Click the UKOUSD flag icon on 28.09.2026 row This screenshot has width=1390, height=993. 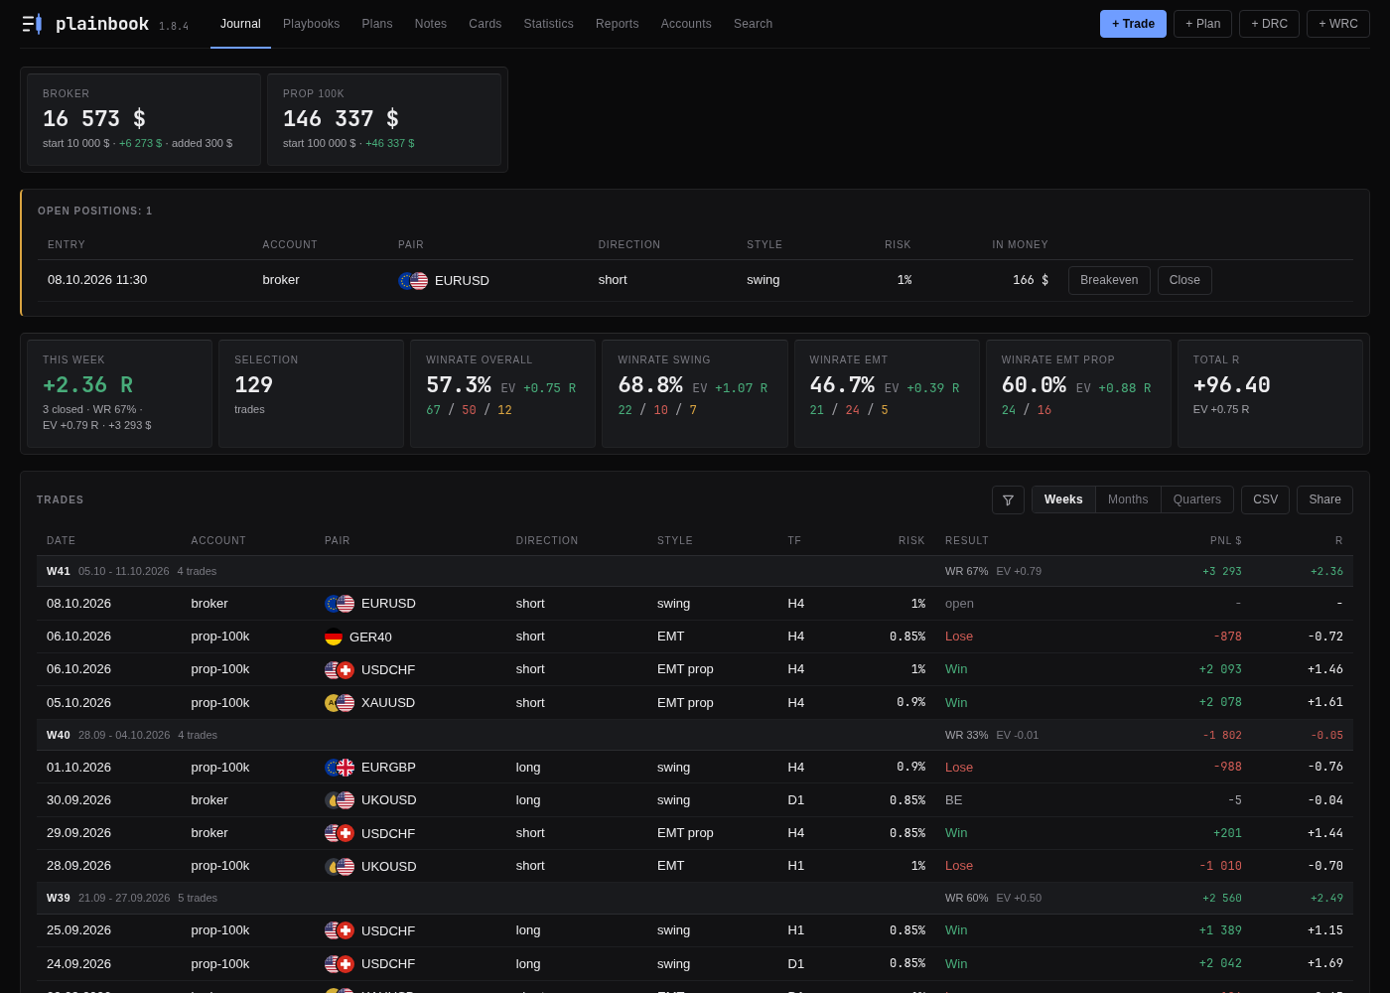click(x=340, y=867)
